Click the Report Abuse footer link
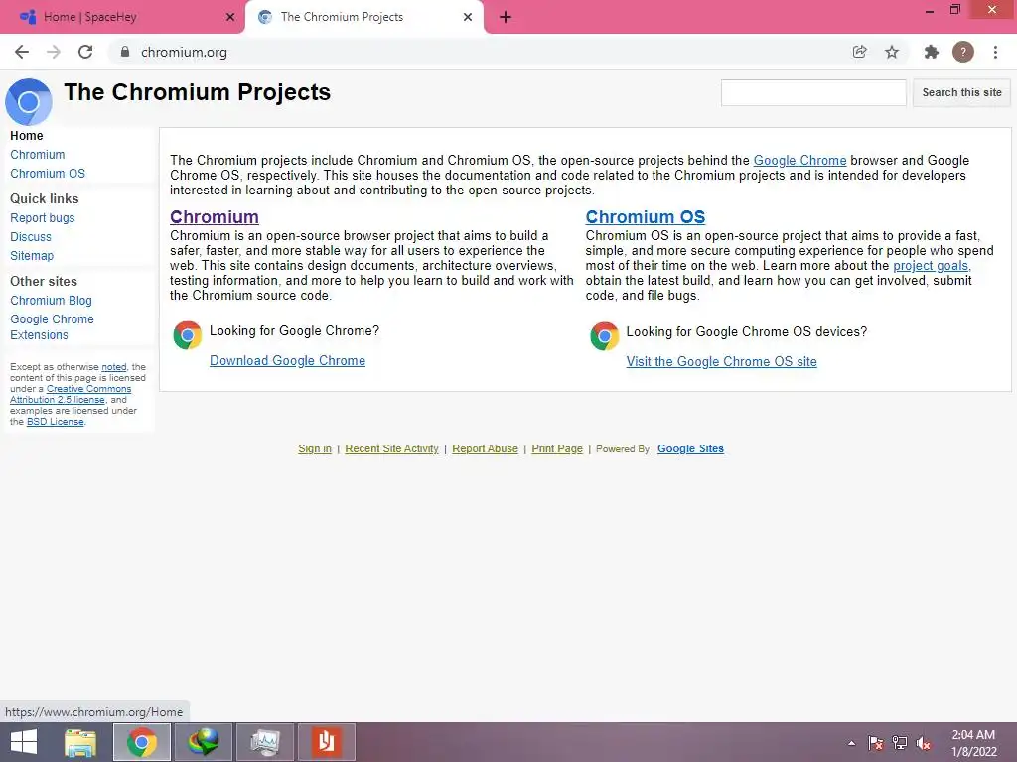 pyautogui.click(x=485, y=448)
